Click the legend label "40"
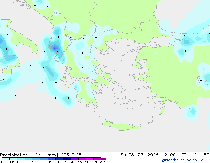Image resolution: width=210 pixels, height=163 pixels. click(87, 162)
